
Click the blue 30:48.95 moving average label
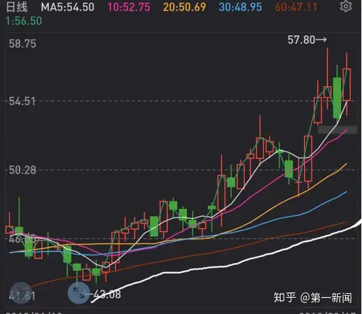tap(240, 7)
